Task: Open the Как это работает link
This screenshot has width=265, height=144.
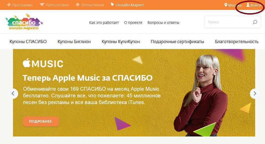Action: (104, 23)
